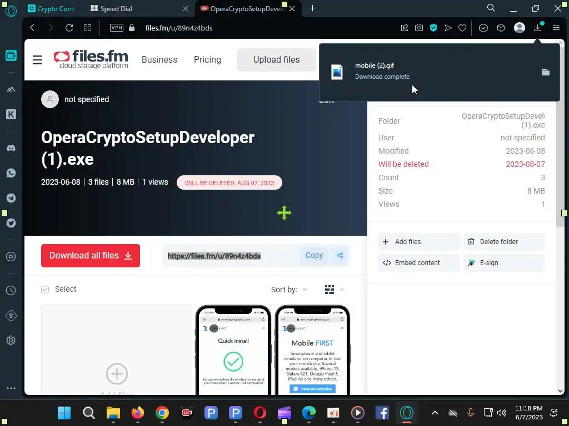Click Download all files button
This screenshot has height=426, width=569.
[91, 256]
